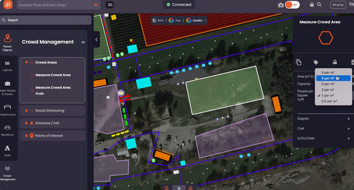Toggle the metric units switch

(x=292, y=5)
